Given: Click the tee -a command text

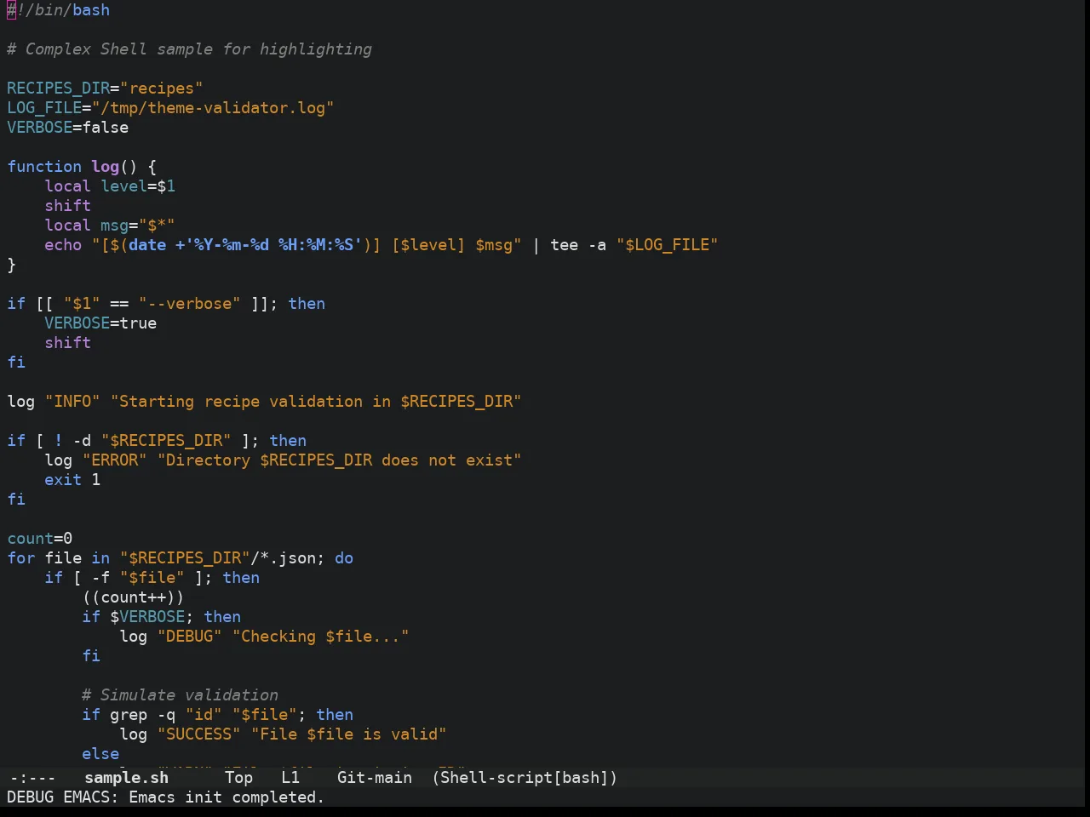Looking at the screenshot, I should [x=578, y=245].
